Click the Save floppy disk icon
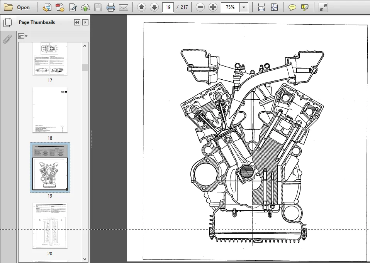This screenshot has width=370, height=263. tap(98, 7)
